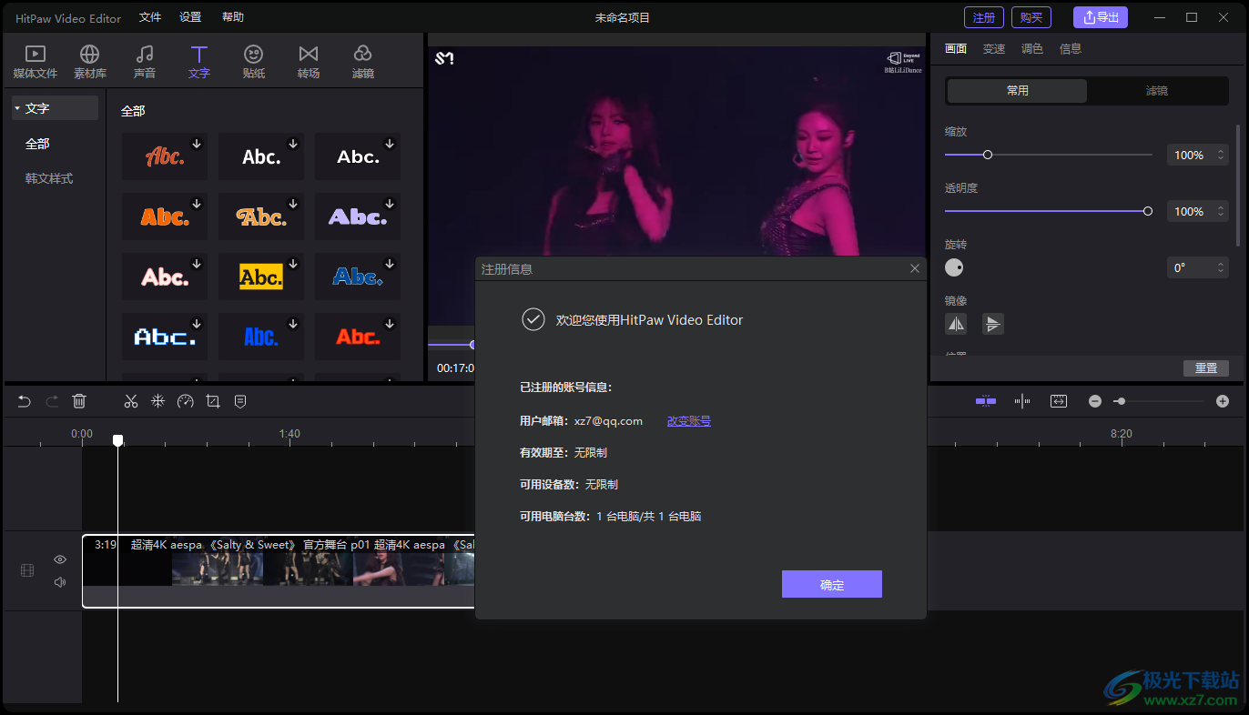The width and height of the screenshot is (1249, 715).
Task: Open the 转场 transitions panel
Action: click(x=309, y=62)
